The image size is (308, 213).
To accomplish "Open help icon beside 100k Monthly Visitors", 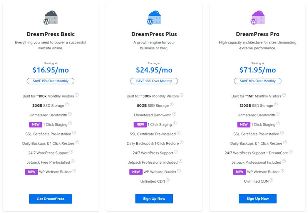I will click(x=77, y=95).
